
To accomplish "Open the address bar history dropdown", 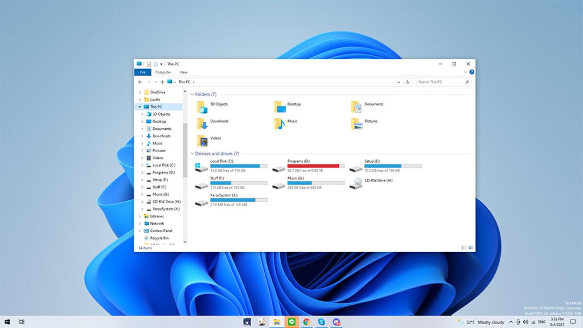I will 398,82.
